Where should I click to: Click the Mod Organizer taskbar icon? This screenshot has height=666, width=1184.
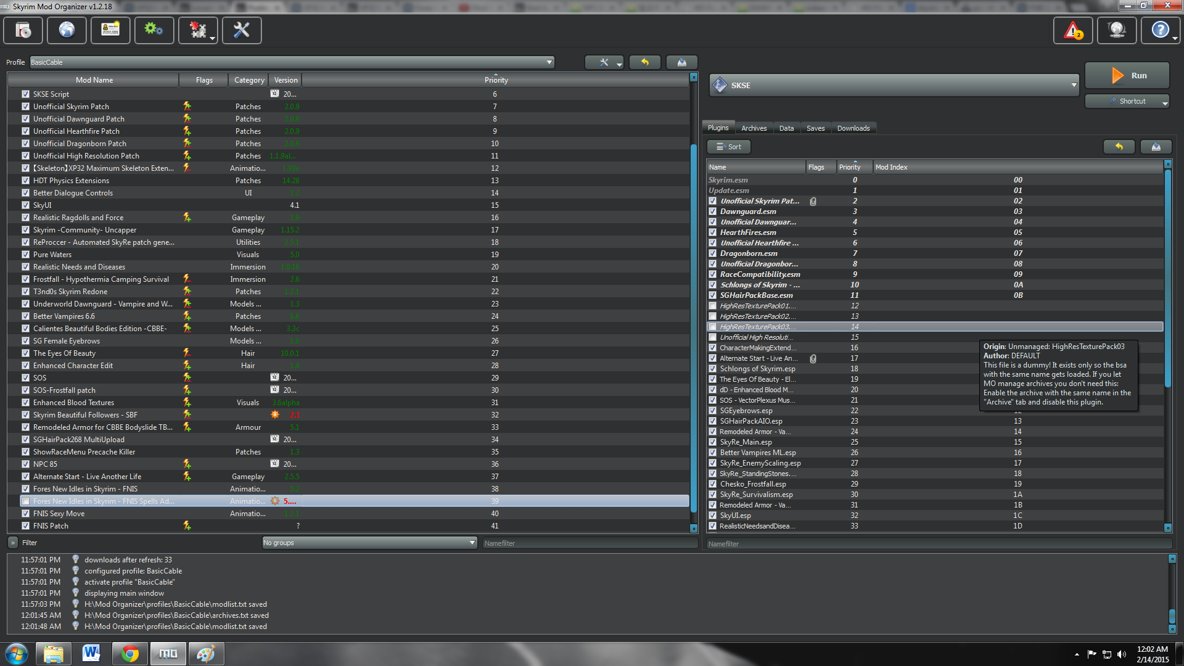click(168, 654)
